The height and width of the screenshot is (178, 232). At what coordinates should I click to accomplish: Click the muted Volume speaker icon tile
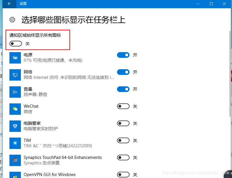(15, 92)
